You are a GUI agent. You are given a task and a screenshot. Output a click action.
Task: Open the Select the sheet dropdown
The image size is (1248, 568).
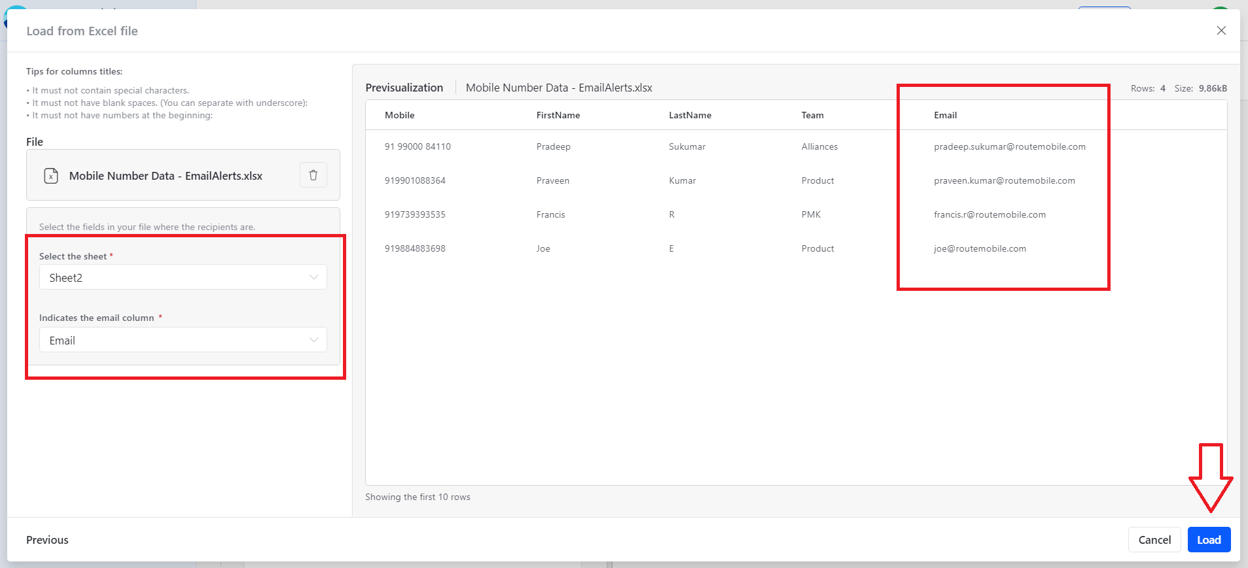pos(183,277)
